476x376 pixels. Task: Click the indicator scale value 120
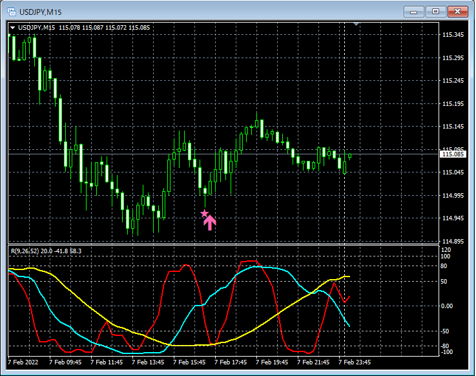[x=446, y=249]
